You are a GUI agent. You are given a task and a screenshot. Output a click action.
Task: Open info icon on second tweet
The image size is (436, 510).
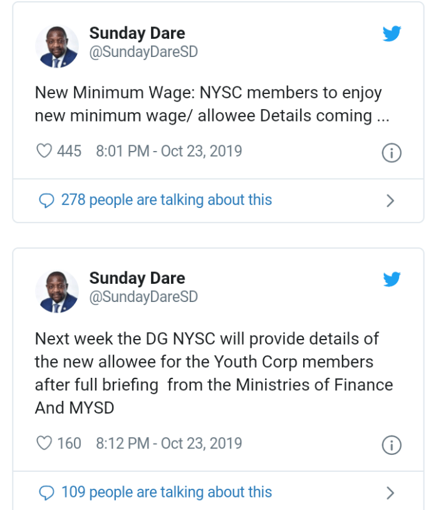coord(392,445)
